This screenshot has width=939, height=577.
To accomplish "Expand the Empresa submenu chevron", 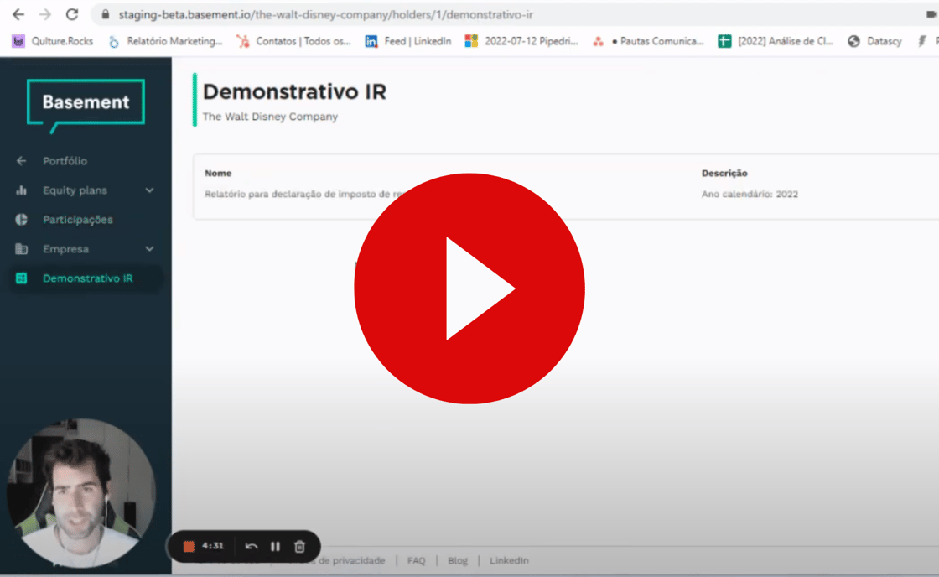I will (149, 249).
